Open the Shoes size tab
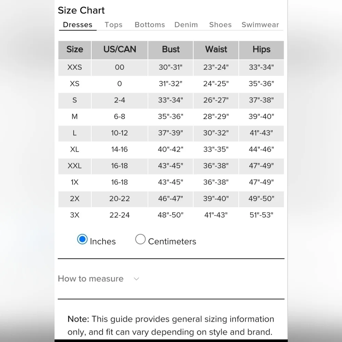The width and height of the screenshot is (342, 342). pos(220,25)
